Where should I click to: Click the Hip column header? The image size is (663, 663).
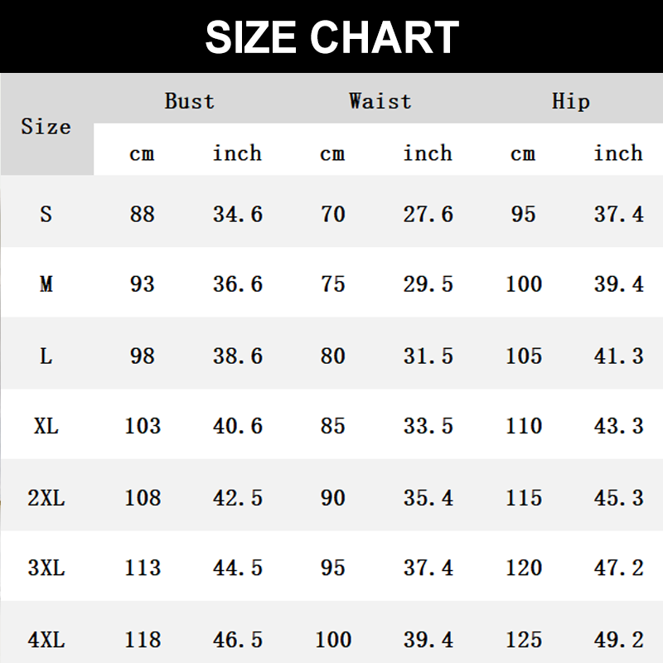tap(571, 101)
